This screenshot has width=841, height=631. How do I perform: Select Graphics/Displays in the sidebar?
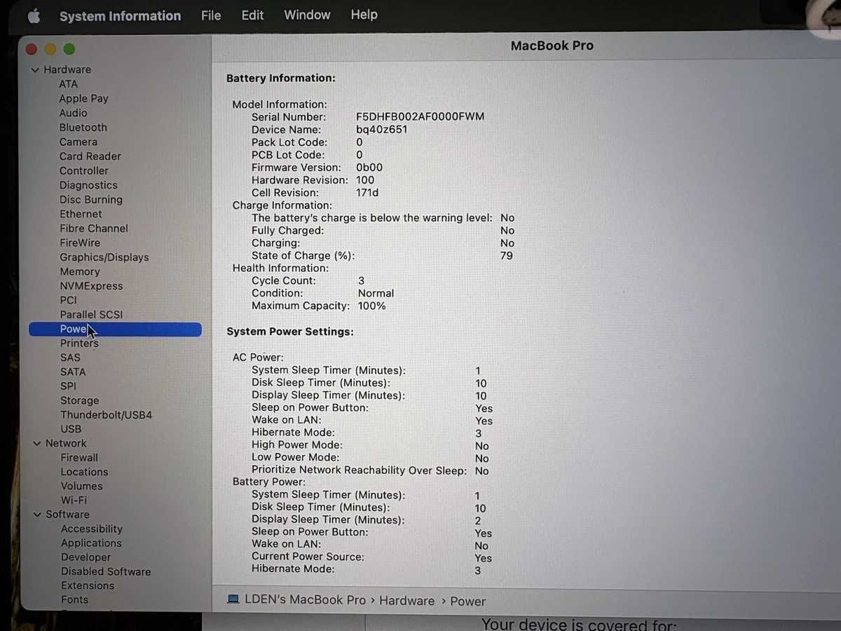(104, 257)
